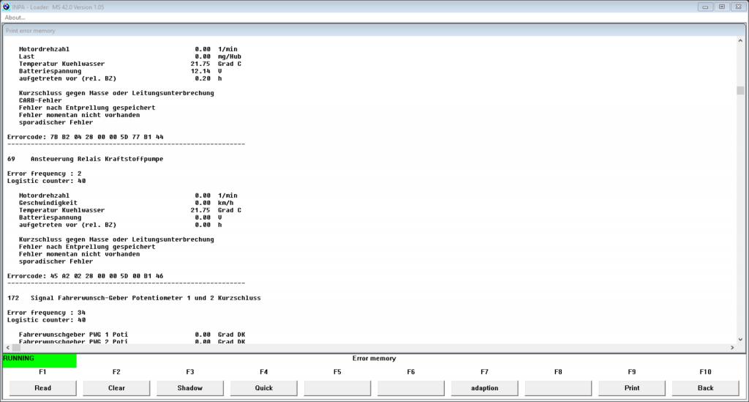Click the 'Error memory' status label
749x402 pixels.
(374, 359)
